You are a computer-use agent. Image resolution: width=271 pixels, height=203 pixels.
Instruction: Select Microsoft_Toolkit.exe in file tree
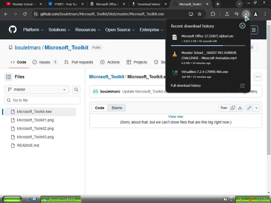click(x=40, y=112)
